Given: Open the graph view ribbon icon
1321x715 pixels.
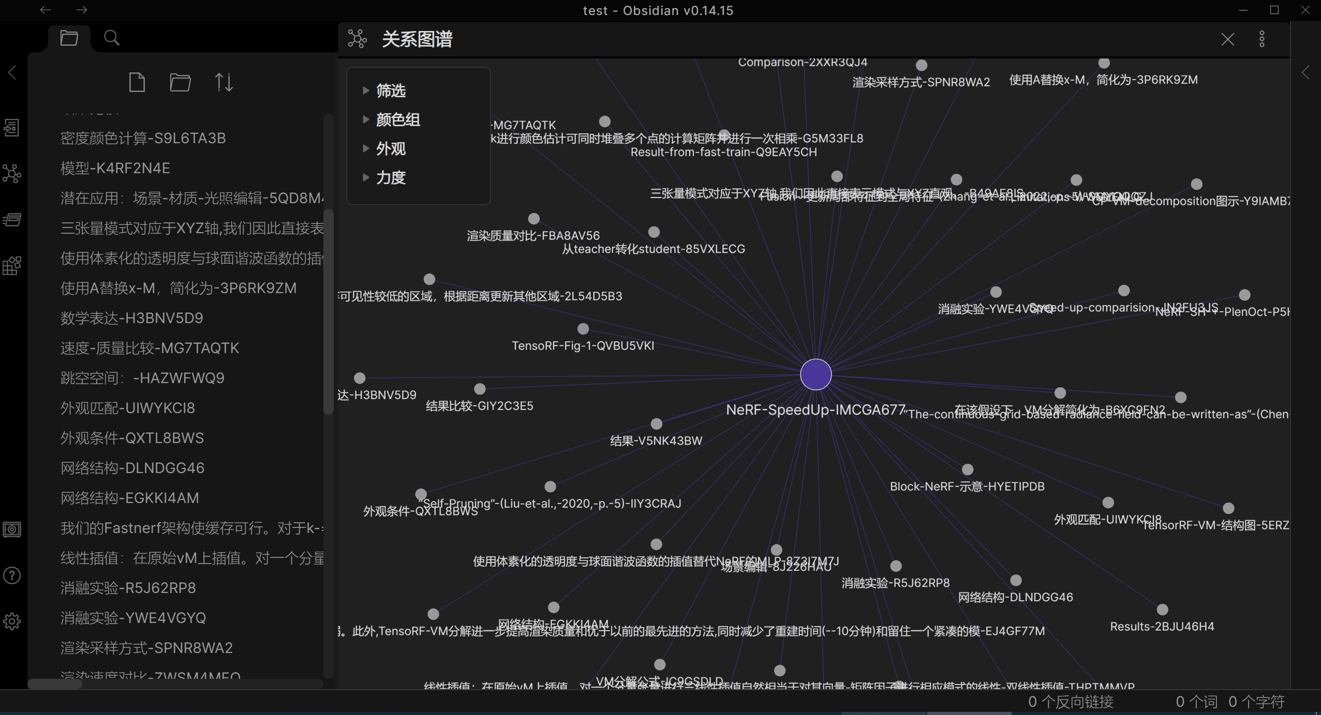Looking at the screenshot, I should pyautogui.click(x=12, y=174).
